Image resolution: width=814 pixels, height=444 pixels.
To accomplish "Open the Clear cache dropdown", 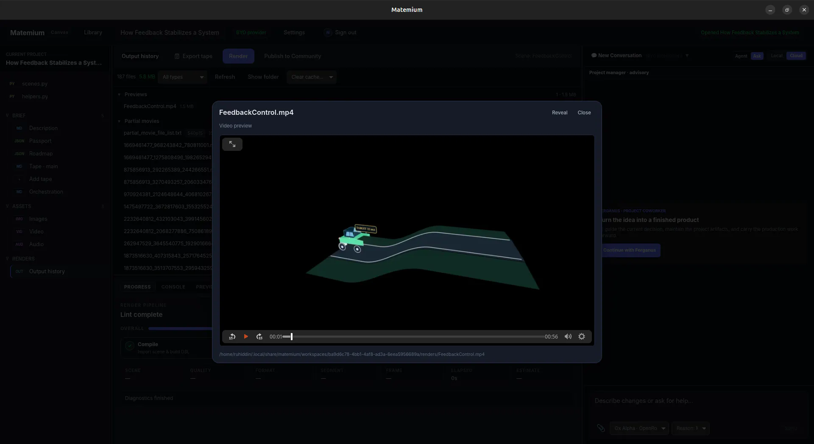I will point(312,77).
